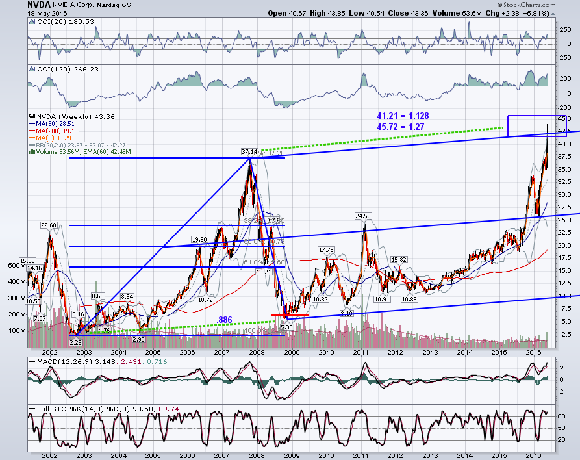
Task: Click the "8.10" price low label
Action: 347,313
